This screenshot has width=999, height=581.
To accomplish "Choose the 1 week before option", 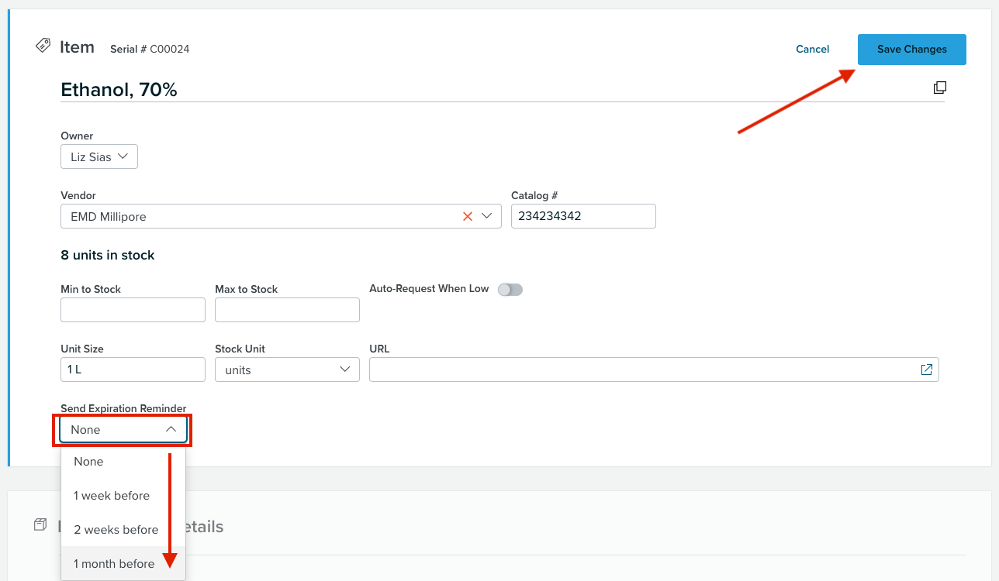I will coord(123,496).
